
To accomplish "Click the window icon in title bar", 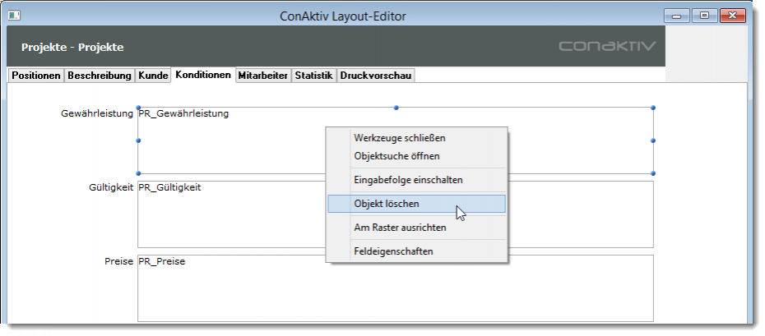I will (15, 15).
